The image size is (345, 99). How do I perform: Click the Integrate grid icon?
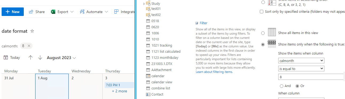pyautogui.click(x=116, y=12)
